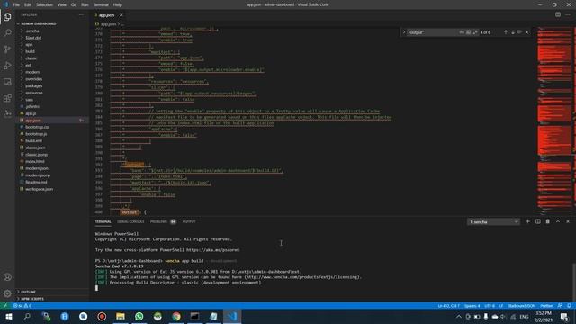The width and height of the screenshot is (576, 324).
Task: Open the Selection menu
Action: pyautogui.click(x=44, y=4)
